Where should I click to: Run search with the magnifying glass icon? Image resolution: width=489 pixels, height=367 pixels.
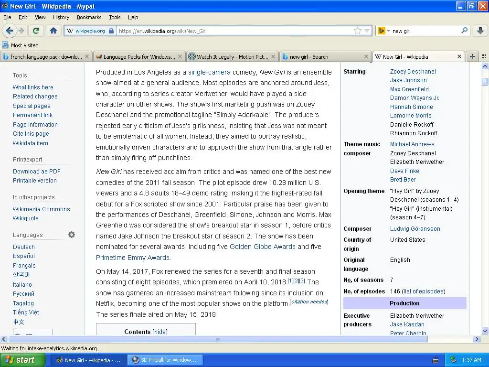coord(464,31)
